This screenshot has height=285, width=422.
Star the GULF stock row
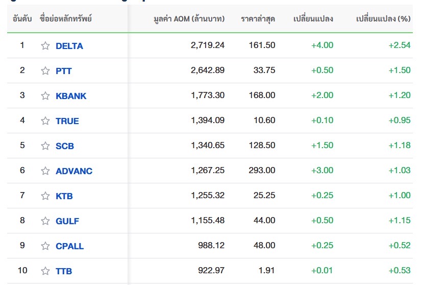[x=45, y=221]
